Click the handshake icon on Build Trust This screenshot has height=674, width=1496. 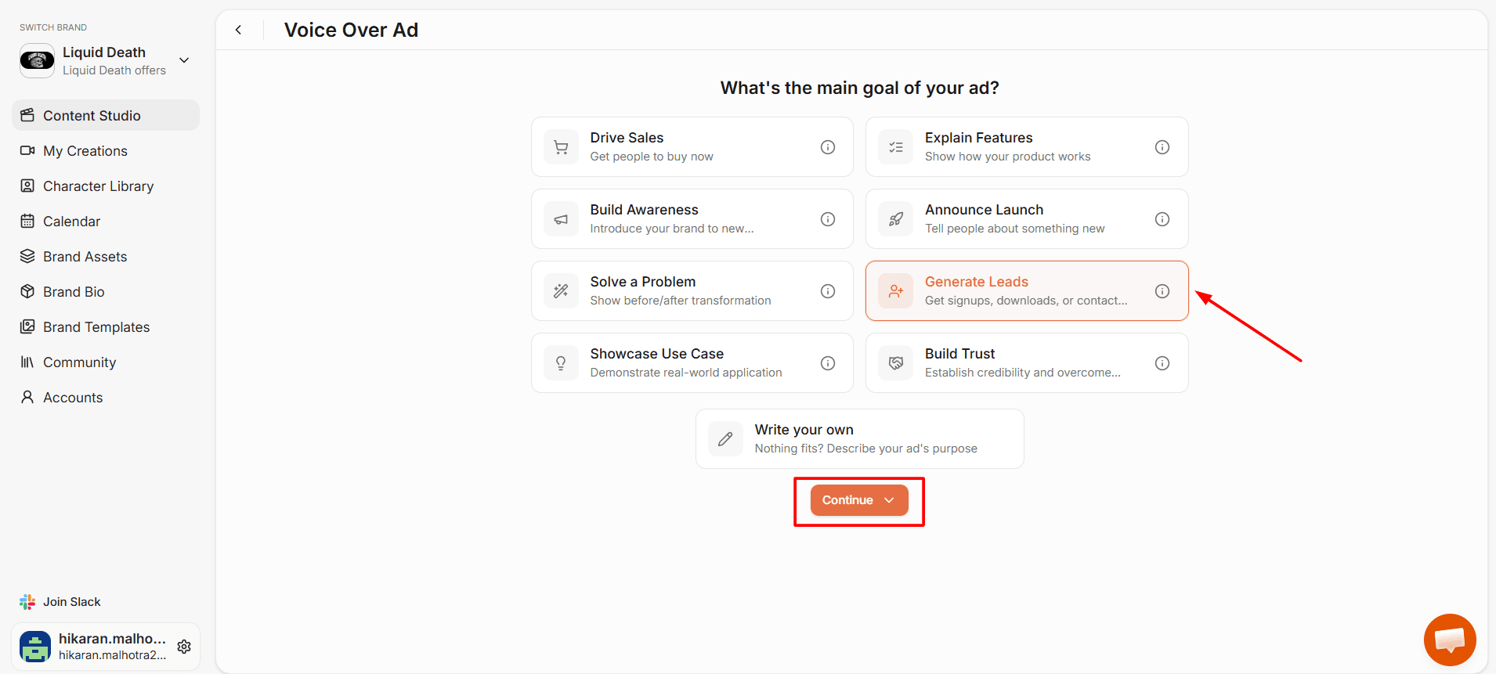coord(895,363)
